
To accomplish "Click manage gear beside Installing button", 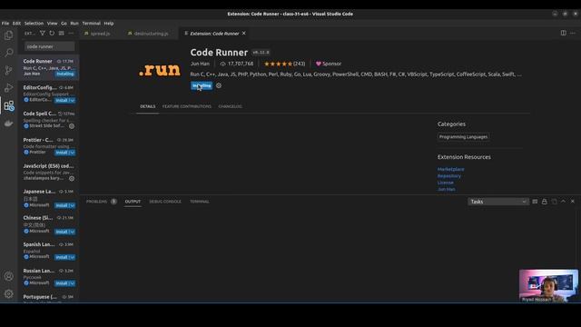I will pos(219,85).
